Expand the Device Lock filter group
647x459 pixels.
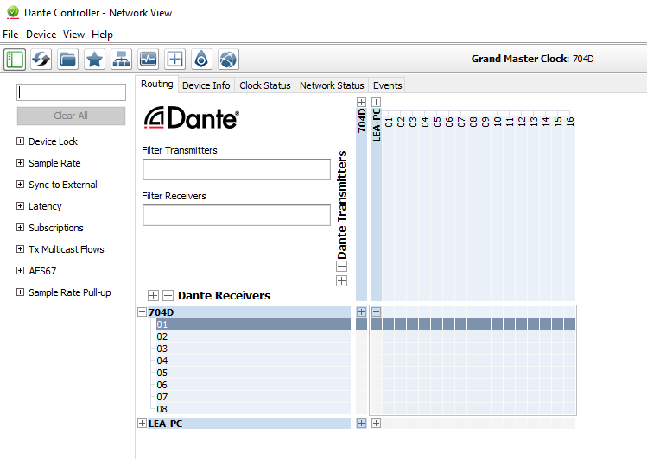pyautogui.click(x=21, y=141)
